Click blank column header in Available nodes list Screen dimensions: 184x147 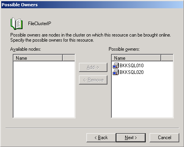(x=69, y=58)
